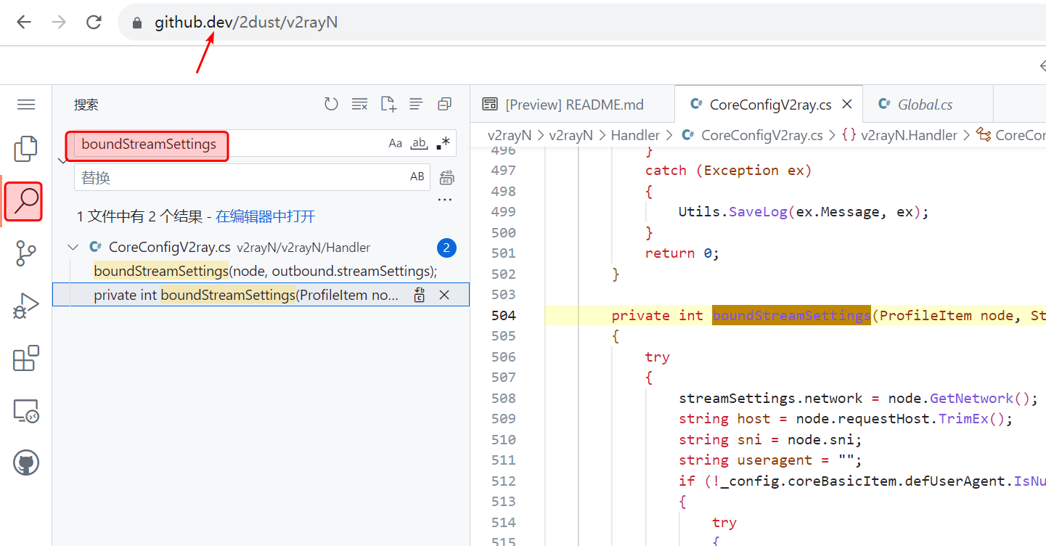1046x546 pixels.
Task: Close the CoreConfigV2ray.cs editor tab
Action: pyautogui.click(x=846, y=105)
